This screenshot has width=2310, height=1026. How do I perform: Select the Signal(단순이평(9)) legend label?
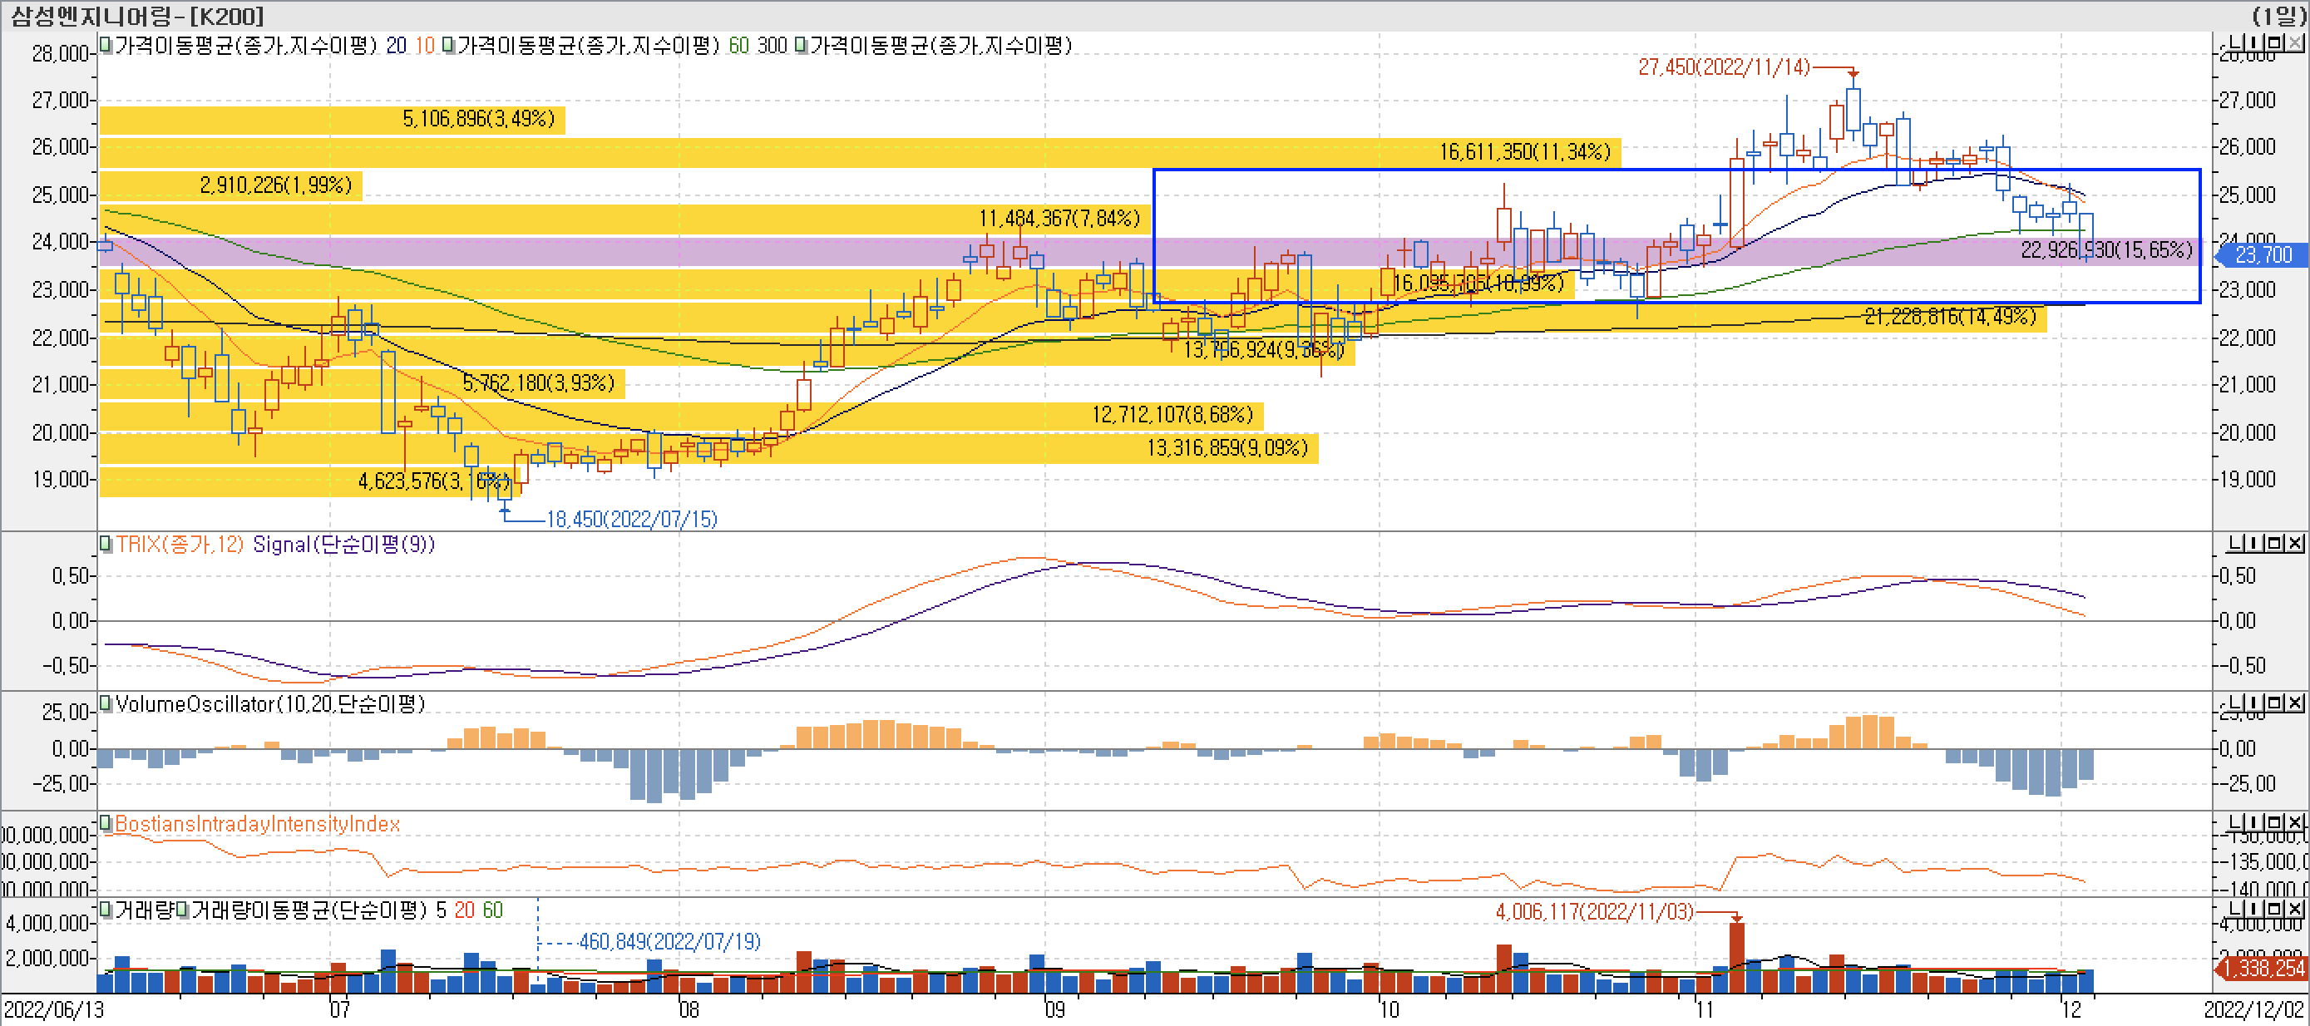click(343, 545)
